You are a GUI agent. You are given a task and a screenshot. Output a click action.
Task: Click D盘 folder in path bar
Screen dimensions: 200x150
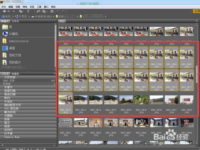coord(60,16)
